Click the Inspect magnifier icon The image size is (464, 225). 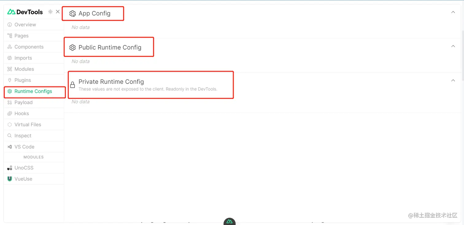click(10, 136)
